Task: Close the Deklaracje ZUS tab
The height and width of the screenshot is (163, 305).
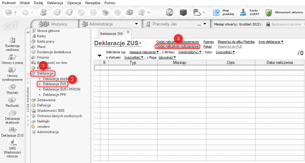Action: pyautogui.click(x=128, y=32)
